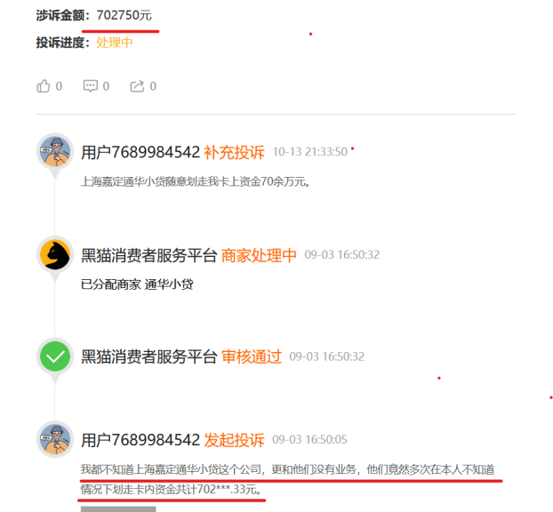
Task: Click the thumbs-up like icon
Action: [x=44, y=86]
